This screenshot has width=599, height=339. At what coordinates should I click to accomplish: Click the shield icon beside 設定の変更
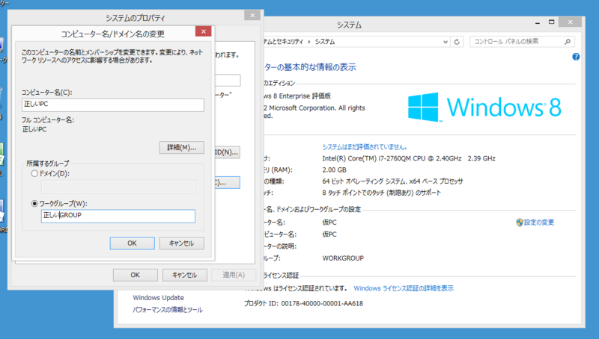[x=519, y=223]
